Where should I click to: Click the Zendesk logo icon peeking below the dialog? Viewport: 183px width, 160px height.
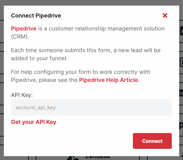73,158
